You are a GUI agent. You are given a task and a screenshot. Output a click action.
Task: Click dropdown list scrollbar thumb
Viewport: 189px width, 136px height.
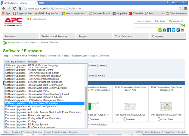click(x=86, y=99)
